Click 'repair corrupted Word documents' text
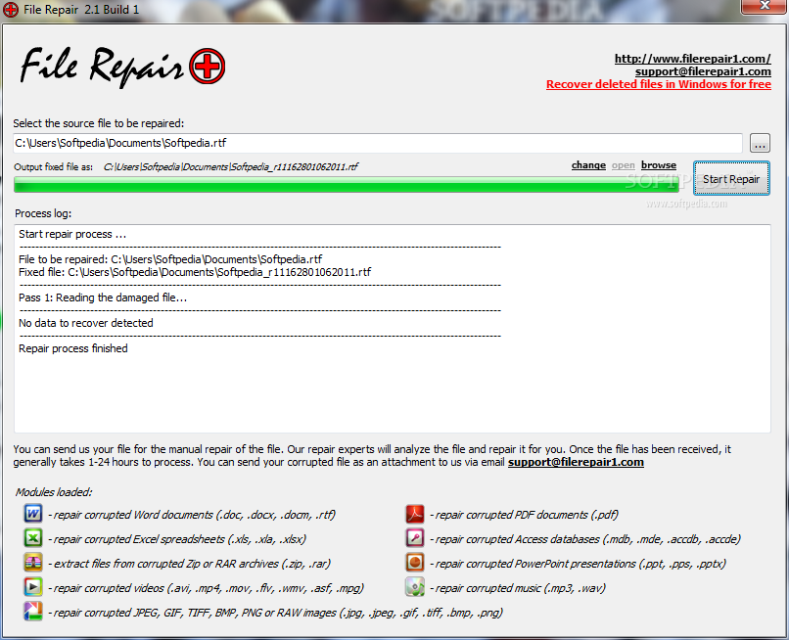 [x=192, y=515]
